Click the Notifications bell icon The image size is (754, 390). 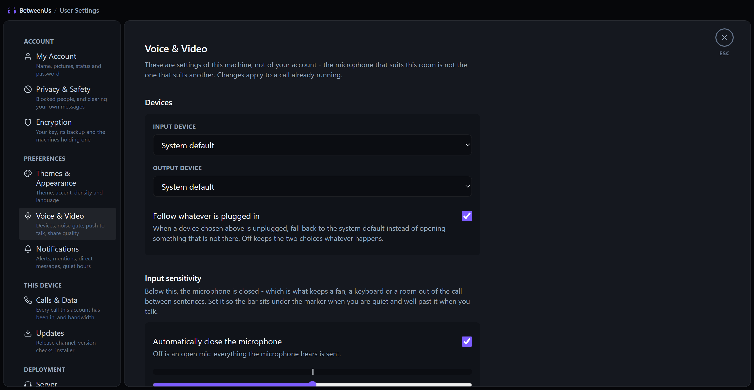tap(28, 249)
